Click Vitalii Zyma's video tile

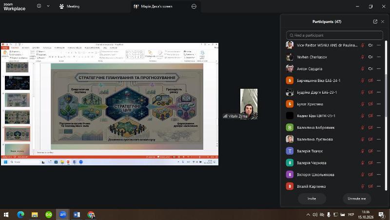[x=249, y=104]
